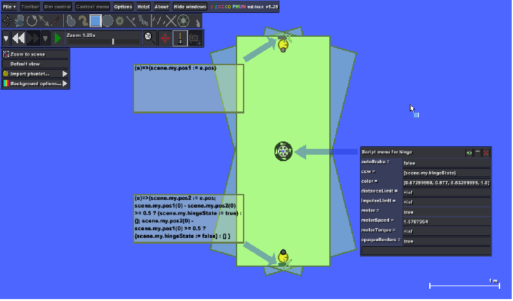Select the box shape tool
The image size is (513, 301).
point(95,21)
